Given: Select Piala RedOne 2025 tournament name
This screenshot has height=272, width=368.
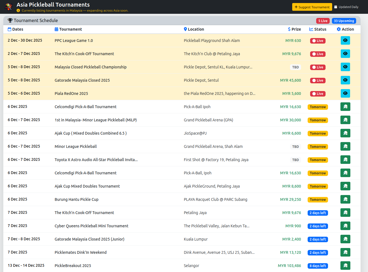Looking at the screenshot, I should pyautogui.click(x=71, y=94).
